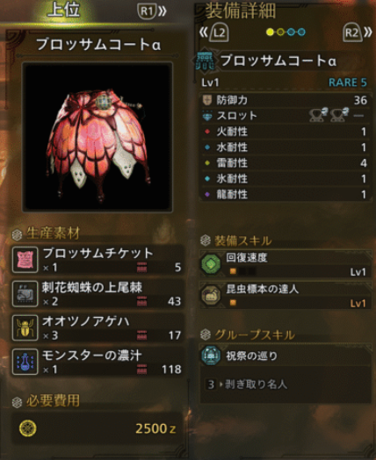
Task: Click the zenny coin cost icon
Action: [27, 428]
